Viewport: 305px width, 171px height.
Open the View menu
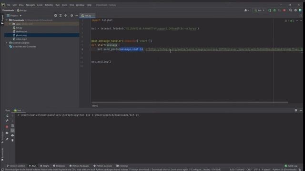[21, 5]
